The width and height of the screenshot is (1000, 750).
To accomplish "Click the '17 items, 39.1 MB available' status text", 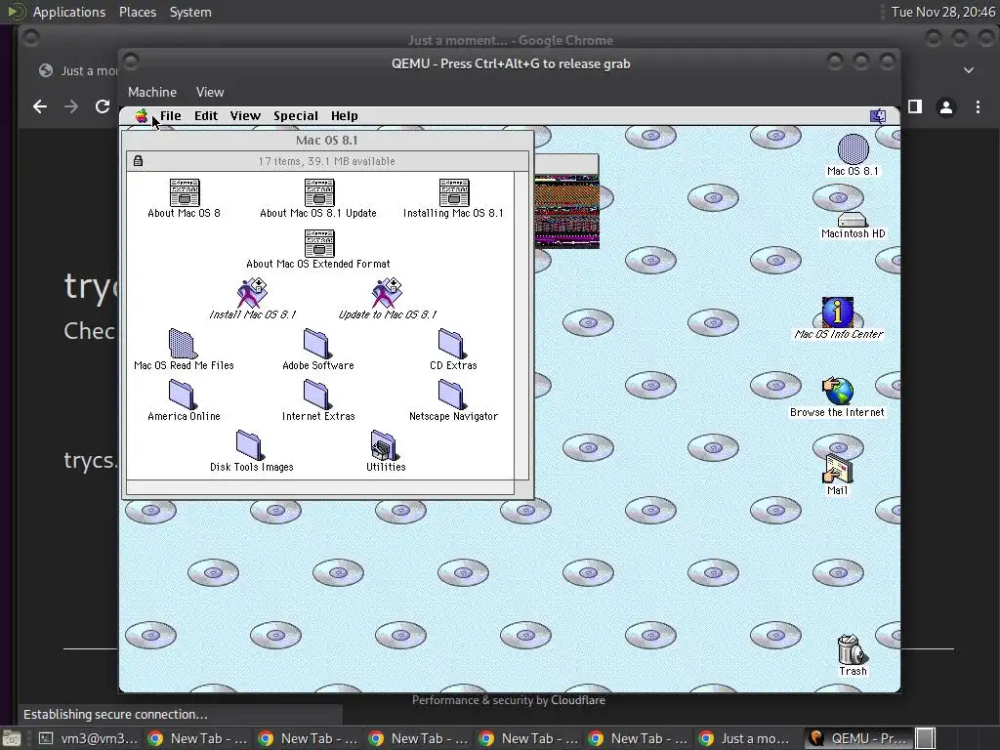I will (326, 161).
